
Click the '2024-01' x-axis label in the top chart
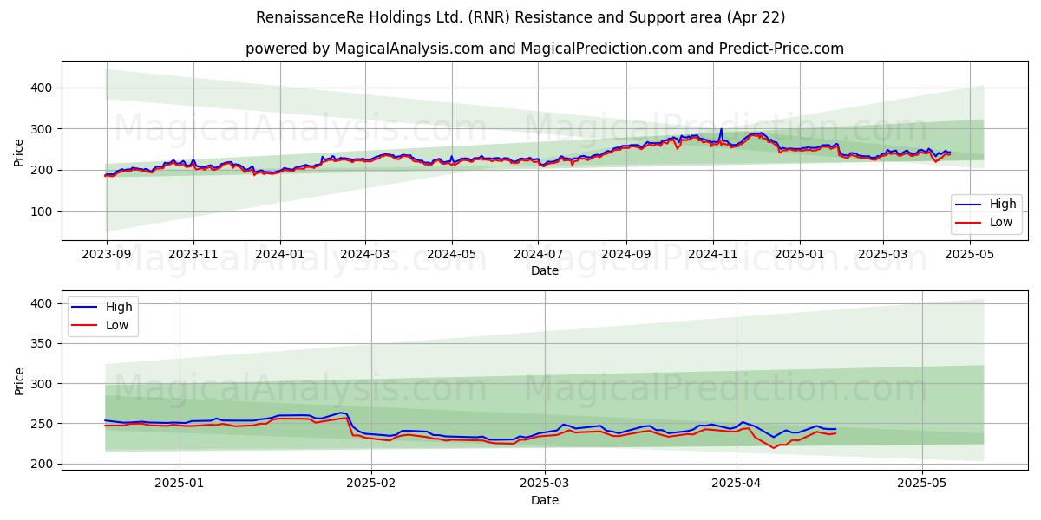pyautogui.click(x=279, y=255)
